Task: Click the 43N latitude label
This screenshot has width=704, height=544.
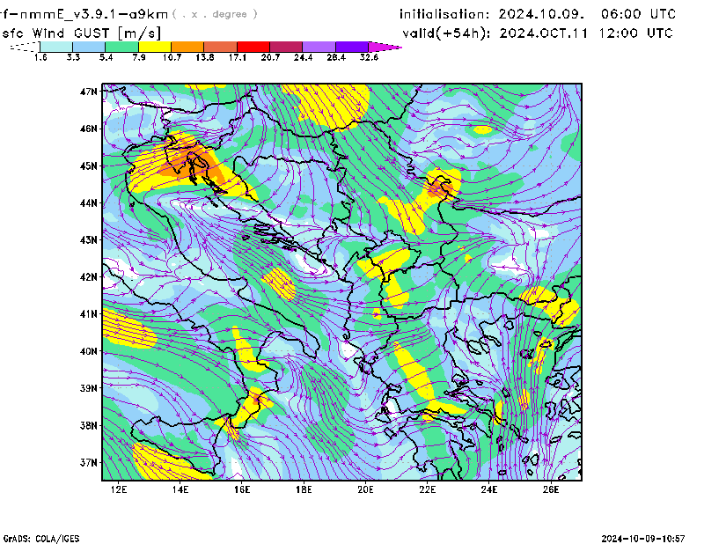Action: coord(89,240)
